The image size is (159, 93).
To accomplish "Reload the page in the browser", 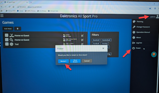I will point(9,7).
